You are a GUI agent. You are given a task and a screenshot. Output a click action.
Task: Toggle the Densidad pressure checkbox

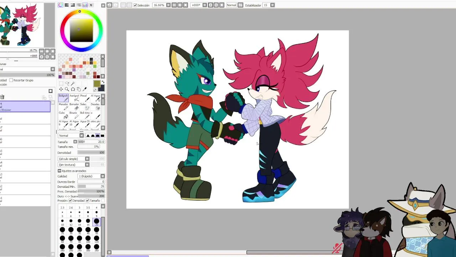click(71, 201)
